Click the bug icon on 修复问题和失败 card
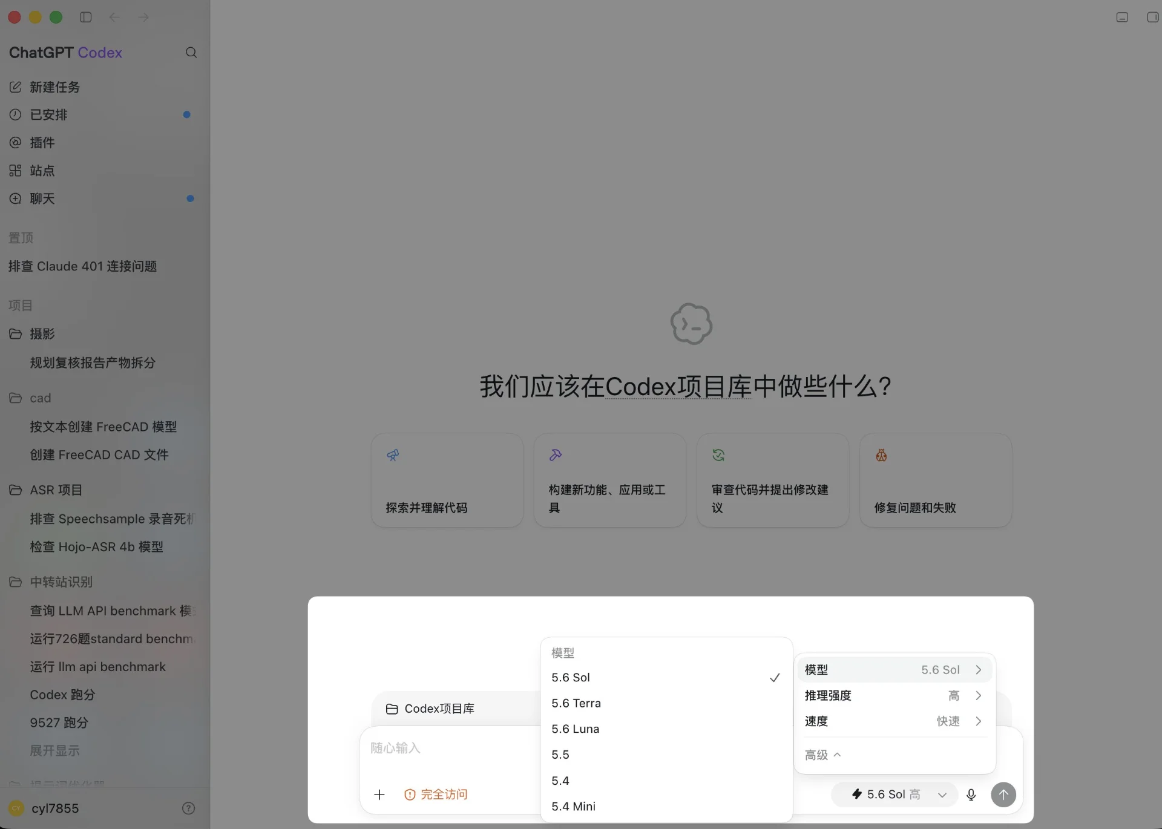1162x829 pixels. coord(881,455)
